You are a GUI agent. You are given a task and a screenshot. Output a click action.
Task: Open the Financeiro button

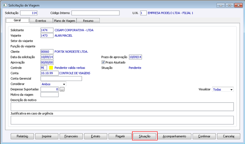click(71, 136)
